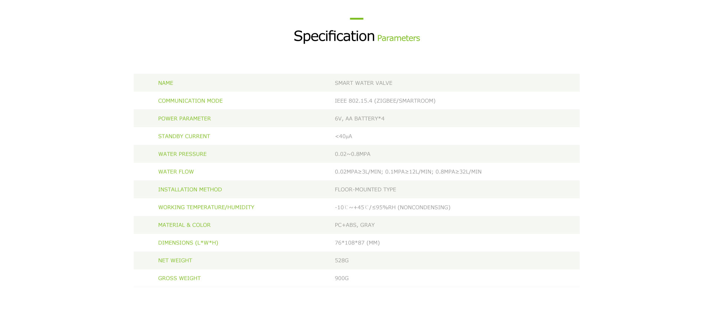
Task: Click the 76*108*87 (MM) dimensions value
Action: 357,243
